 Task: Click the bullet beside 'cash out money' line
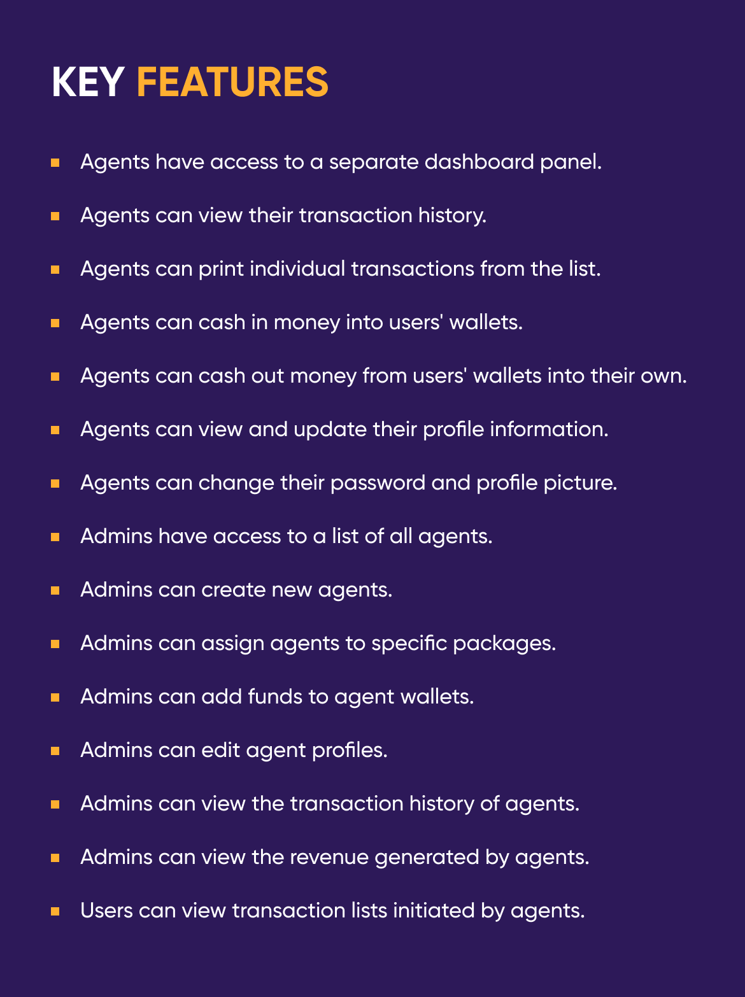click(x=55, y=377)
